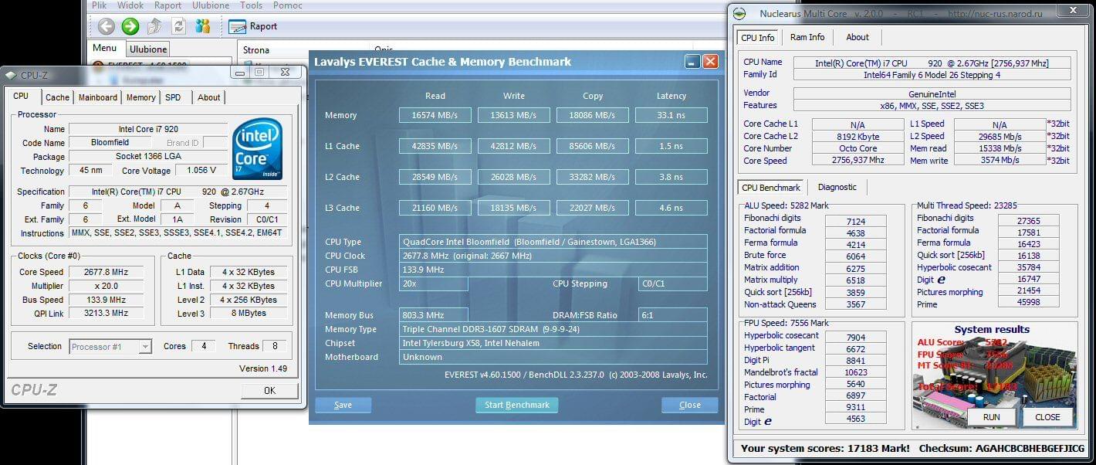1096x465 pixels.
Task: Click the Memory Type field Triple Channel DDR3-1607
Action: (553, 329)
